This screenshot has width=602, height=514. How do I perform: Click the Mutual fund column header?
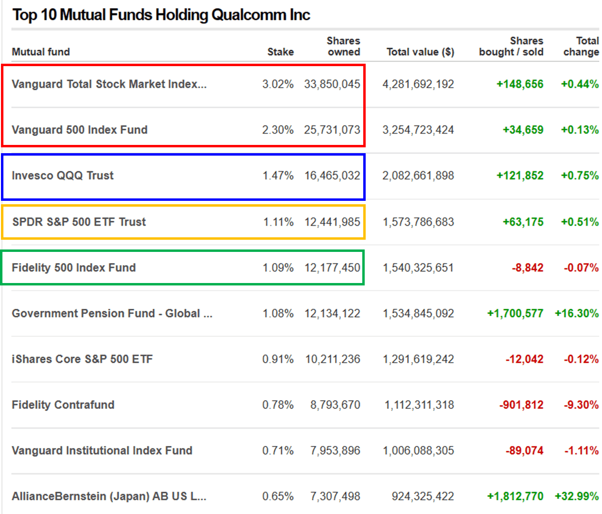41,52
